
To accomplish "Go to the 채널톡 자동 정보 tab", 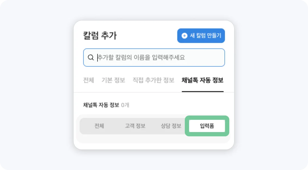I will 202,80.
